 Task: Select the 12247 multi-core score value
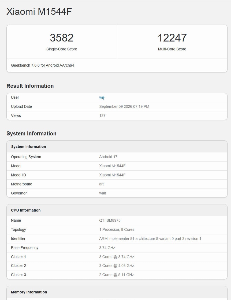172,38
